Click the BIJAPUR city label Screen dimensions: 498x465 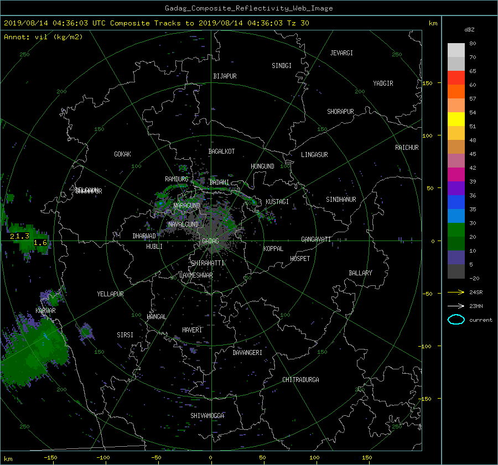point(225,76)
